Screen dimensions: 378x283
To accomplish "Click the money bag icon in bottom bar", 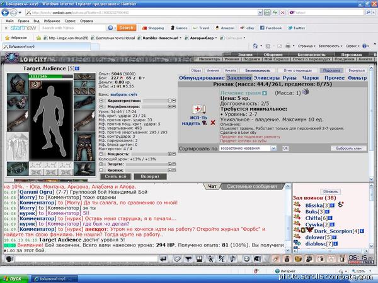I will (x=287, y=259).
